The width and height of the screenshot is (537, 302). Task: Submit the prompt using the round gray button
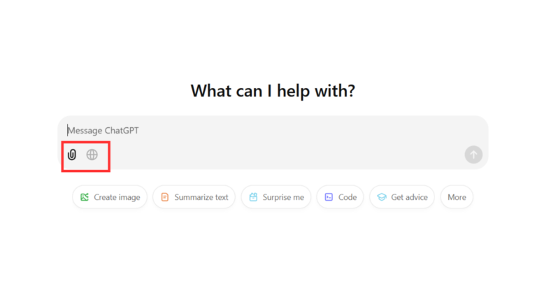pos(473,154)
